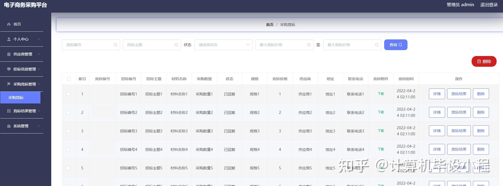
Task: Click 删除 button for row 1
Action: [481, 94]
